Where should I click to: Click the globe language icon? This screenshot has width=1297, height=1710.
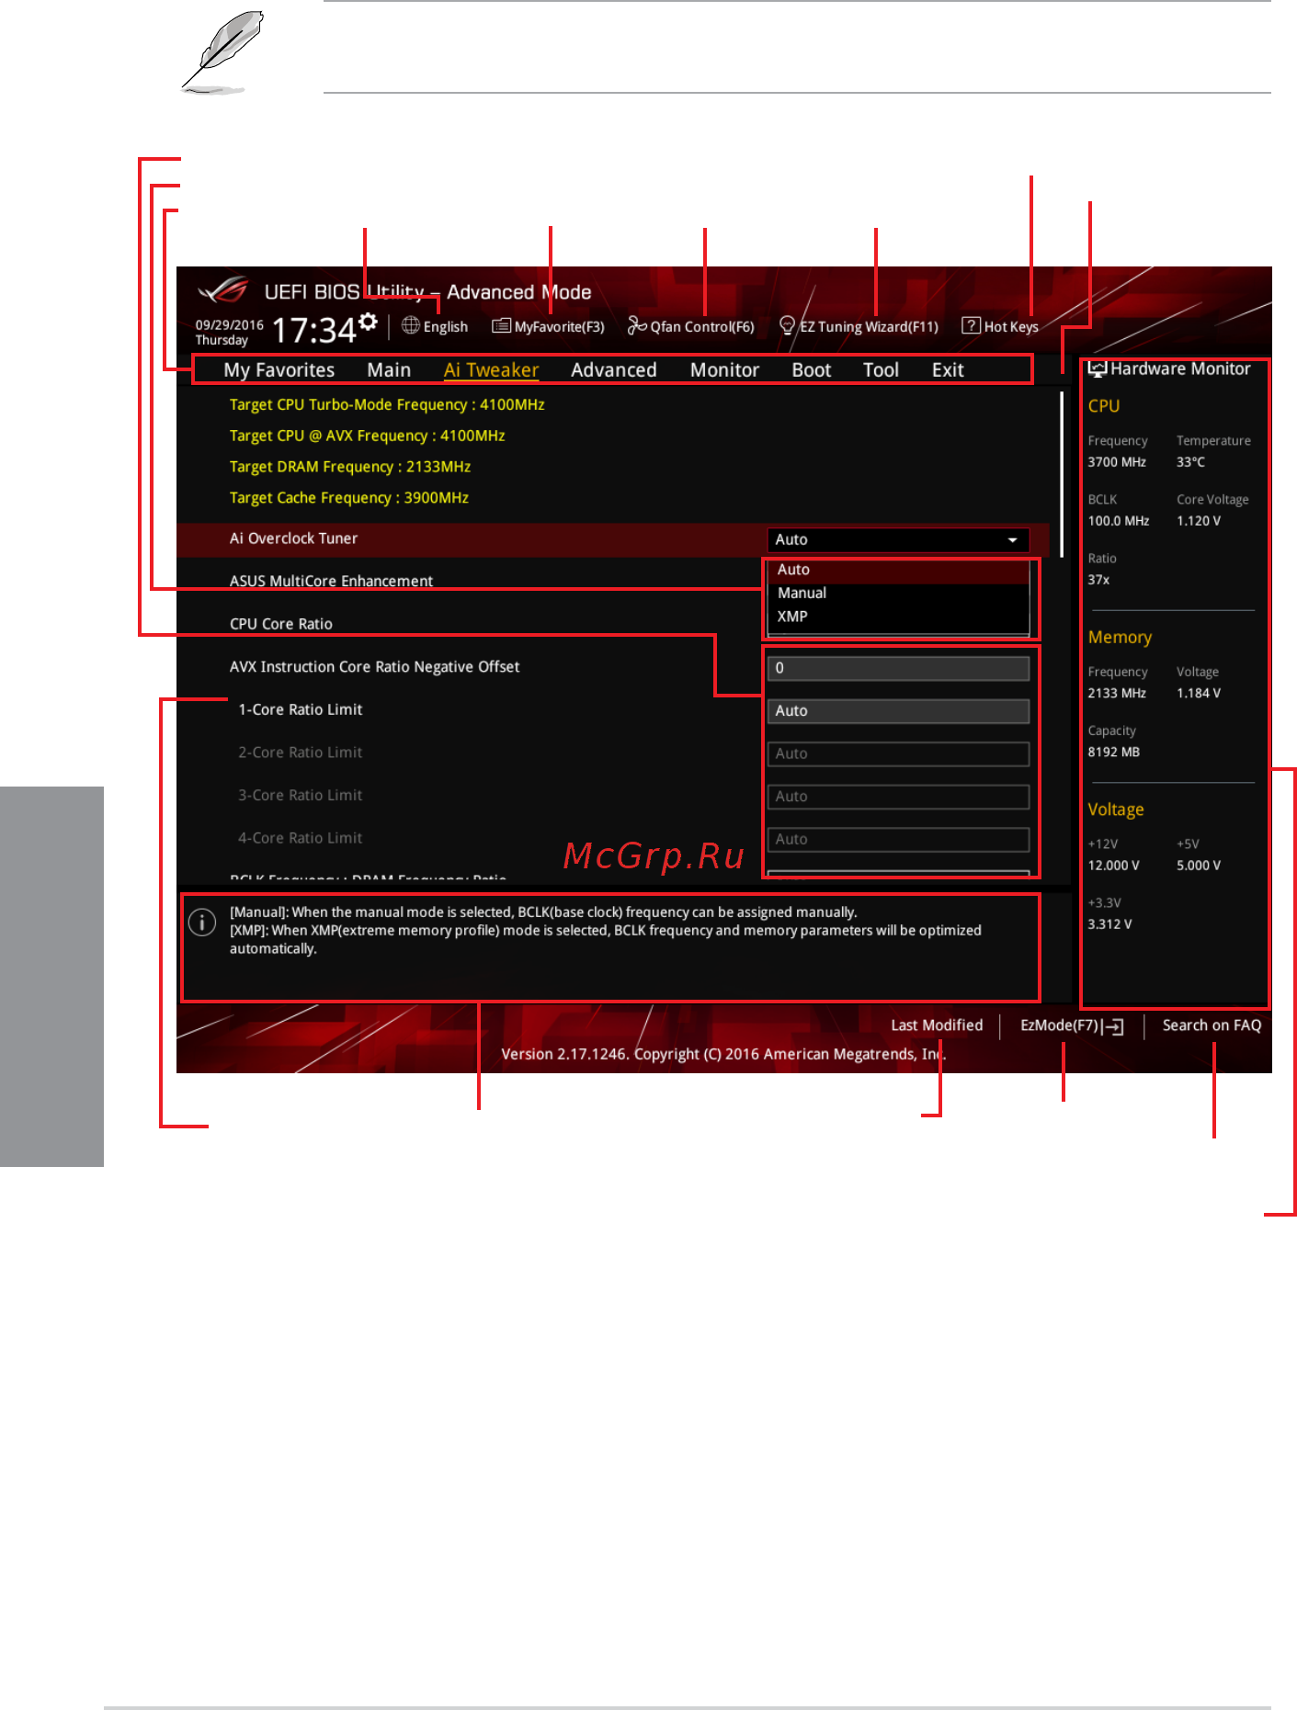pyautogui.click(x=411, y=325)
